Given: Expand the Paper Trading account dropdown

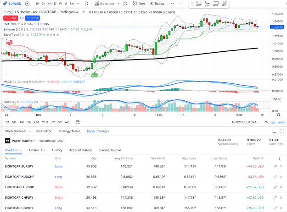Looking at the screenshot, I should tap(34, 141).
